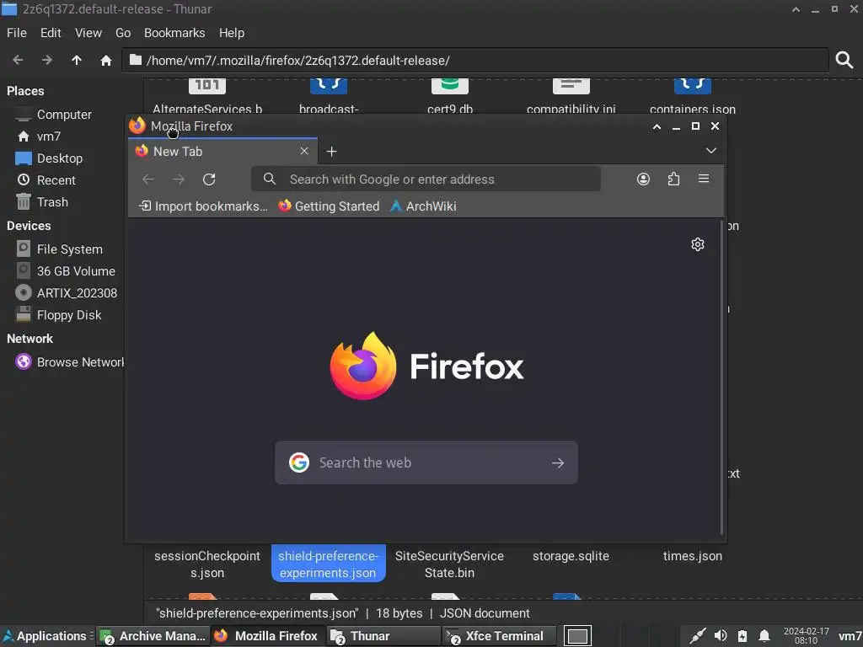Open Thunar View menu

88,33
